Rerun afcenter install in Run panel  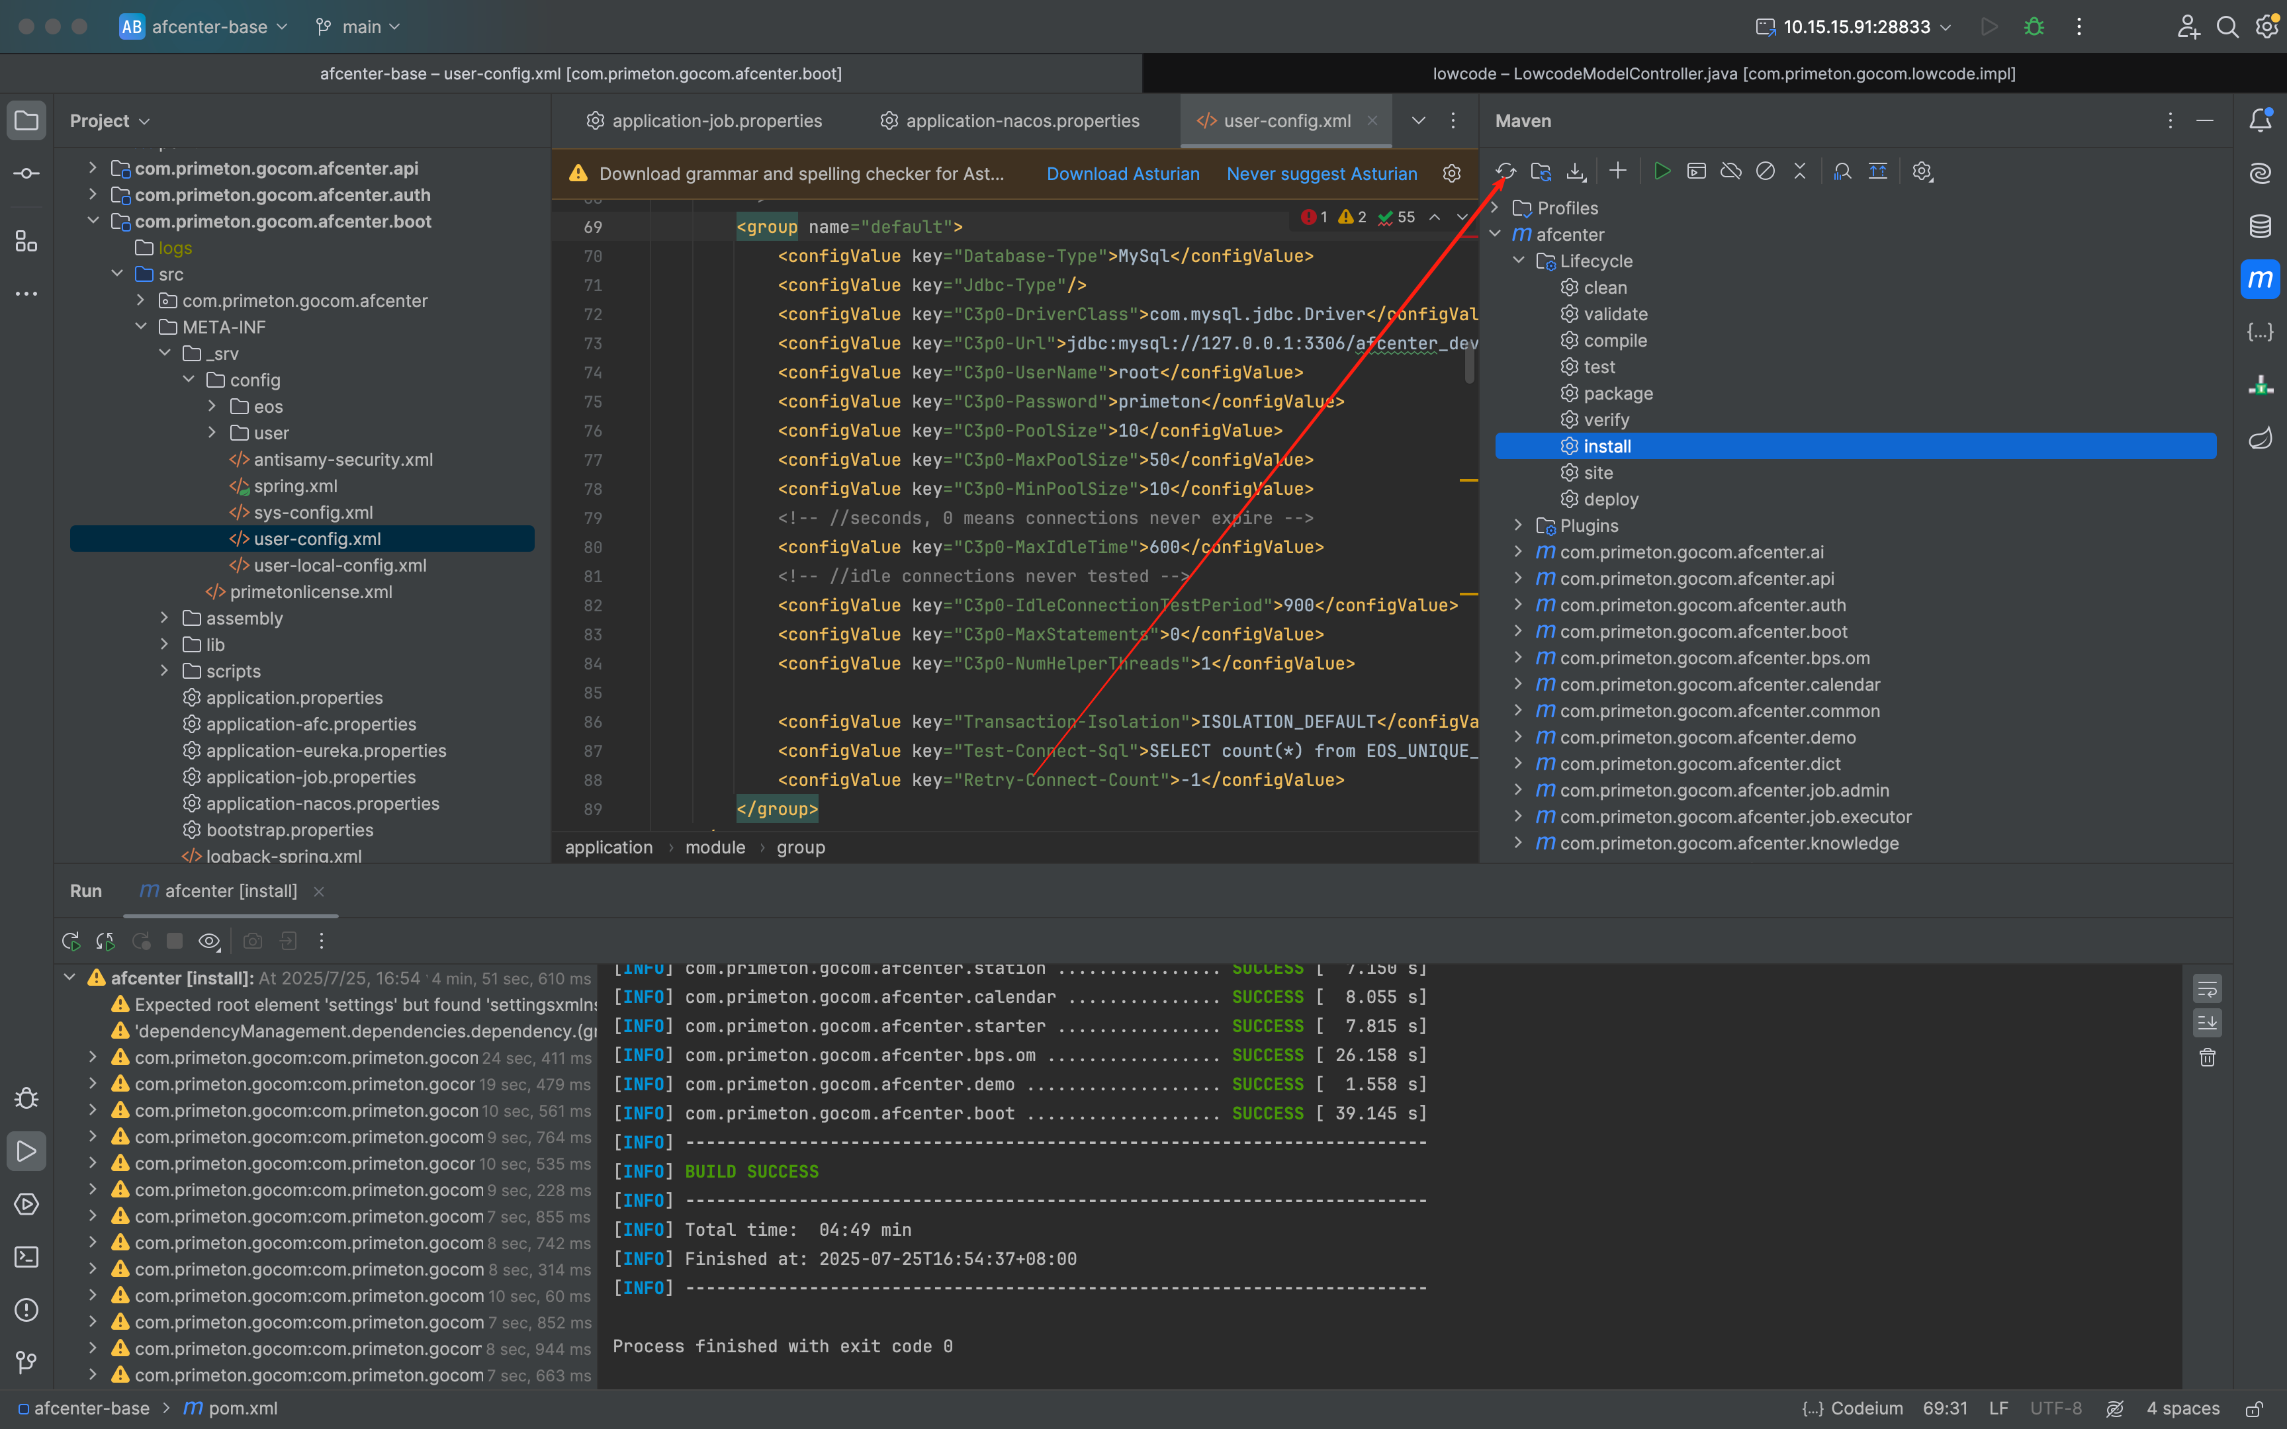point(71,941)
